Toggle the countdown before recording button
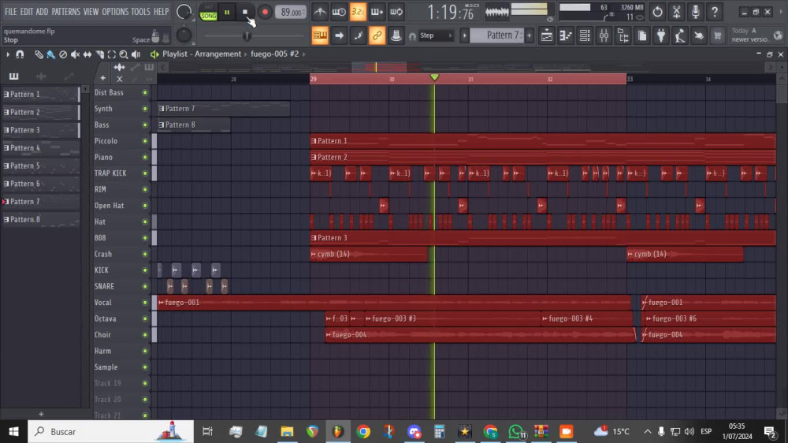 click(x=358, y=12)
